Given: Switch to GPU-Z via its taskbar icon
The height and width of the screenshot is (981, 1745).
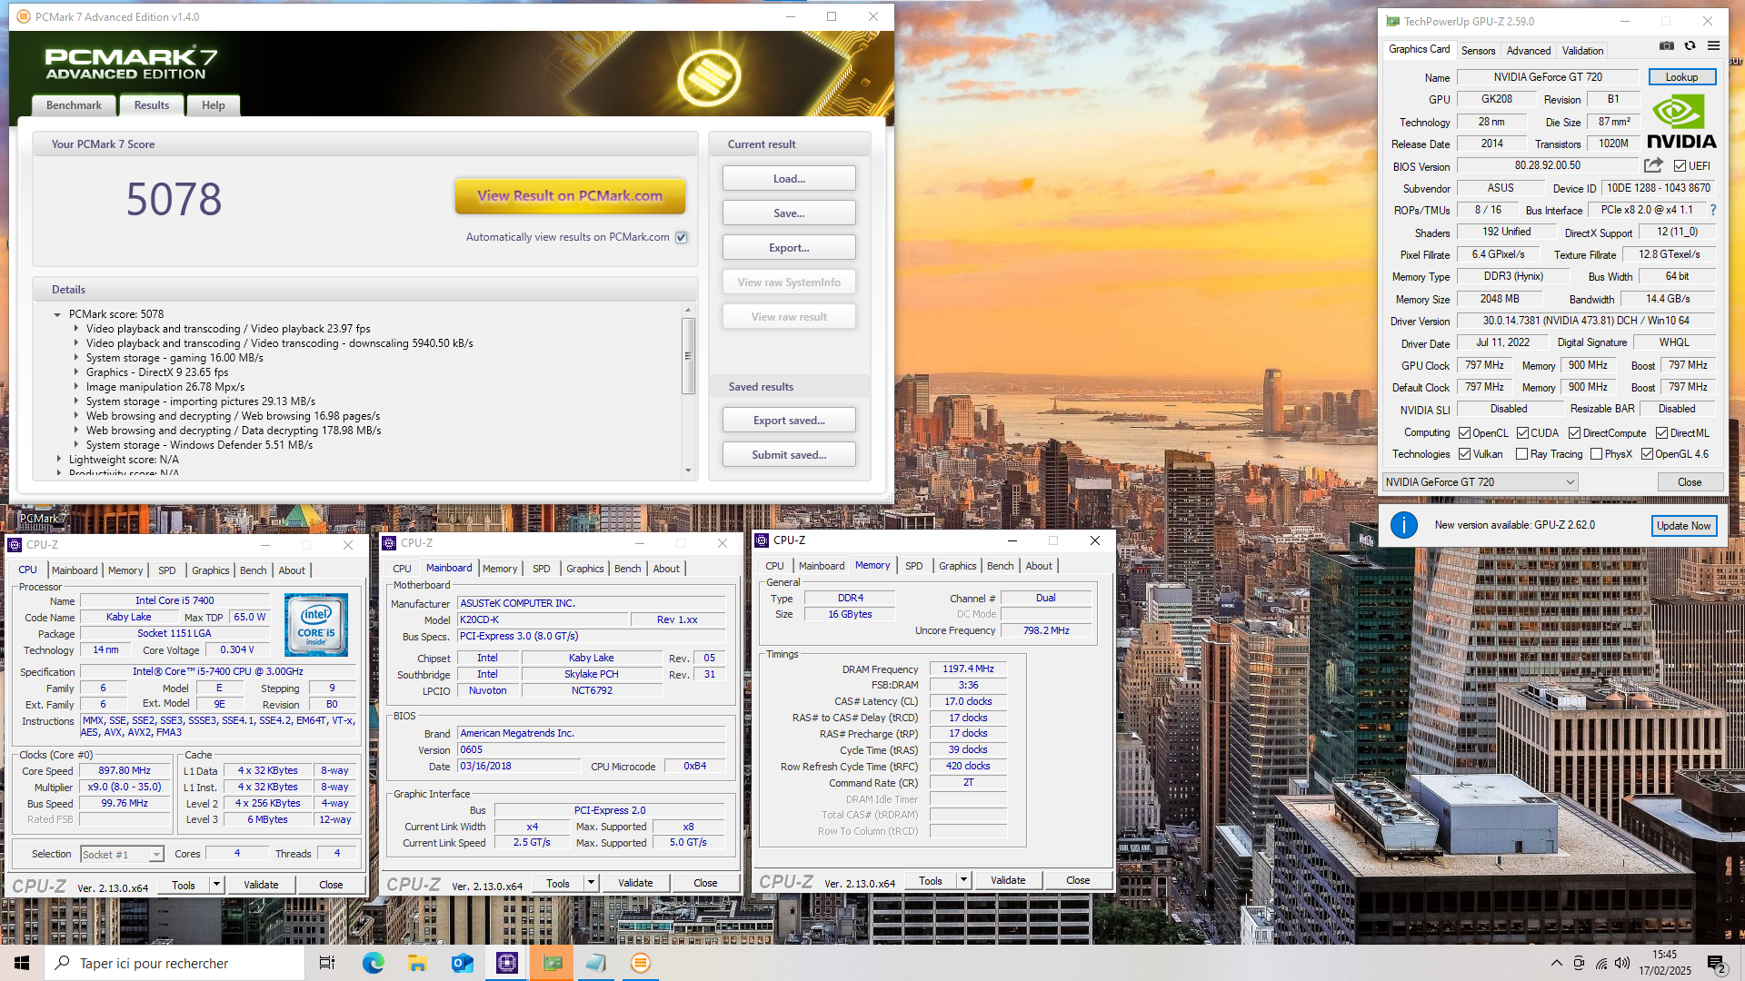Looking at the screenshot, I should click(553, 963).
